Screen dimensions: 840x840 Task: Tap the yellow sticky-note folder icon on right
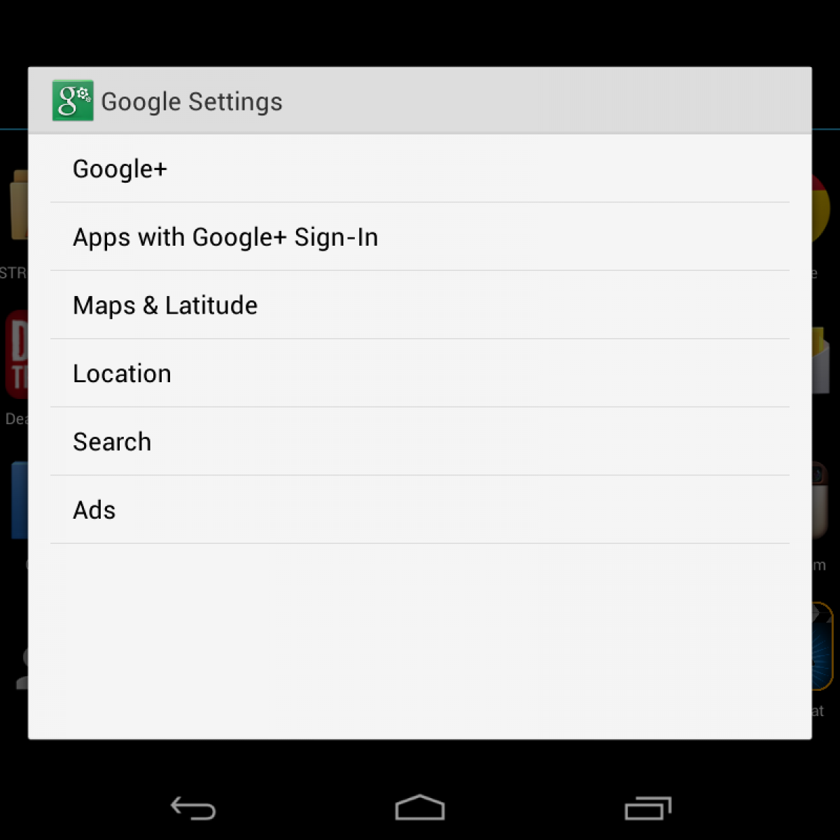(x=820, y=360)
